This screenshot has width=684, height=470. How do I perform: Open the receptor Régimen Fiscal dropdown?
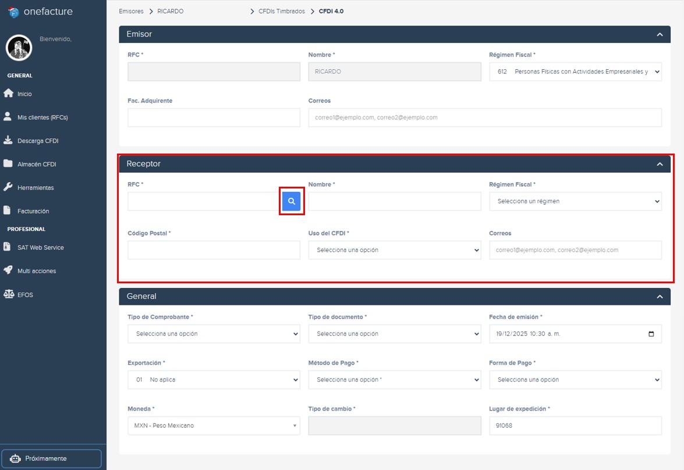[x=575, y=201]
